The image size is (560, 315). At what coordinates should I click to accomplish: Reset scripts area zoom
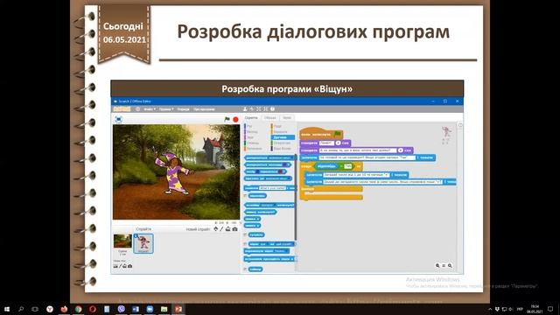pyautogui.click(x=444, y=266)
